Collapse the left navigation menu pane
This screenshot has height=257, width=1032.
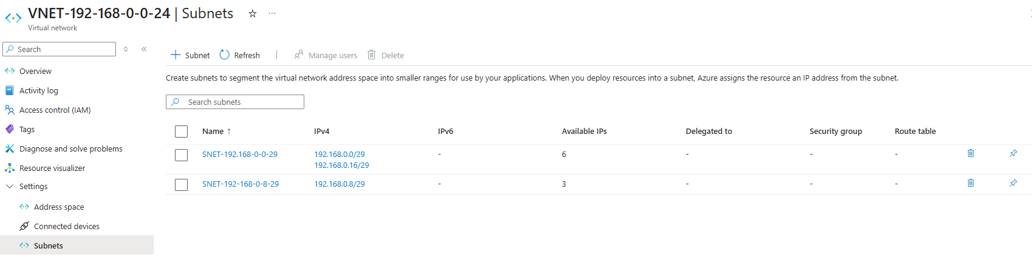144,49
